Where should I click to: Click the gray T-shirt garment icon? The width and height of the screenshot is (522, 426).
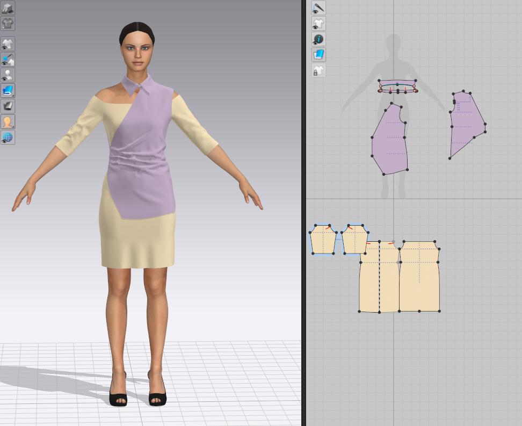click(8, 24)
